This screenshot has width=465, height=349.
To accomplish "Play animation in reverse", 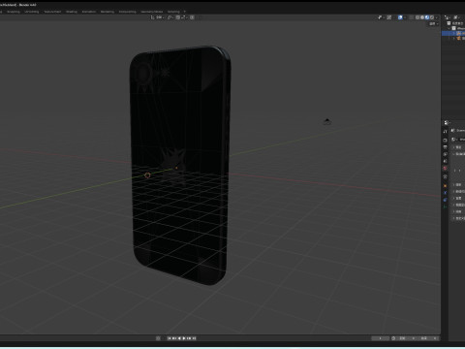I will coord(179,338).
